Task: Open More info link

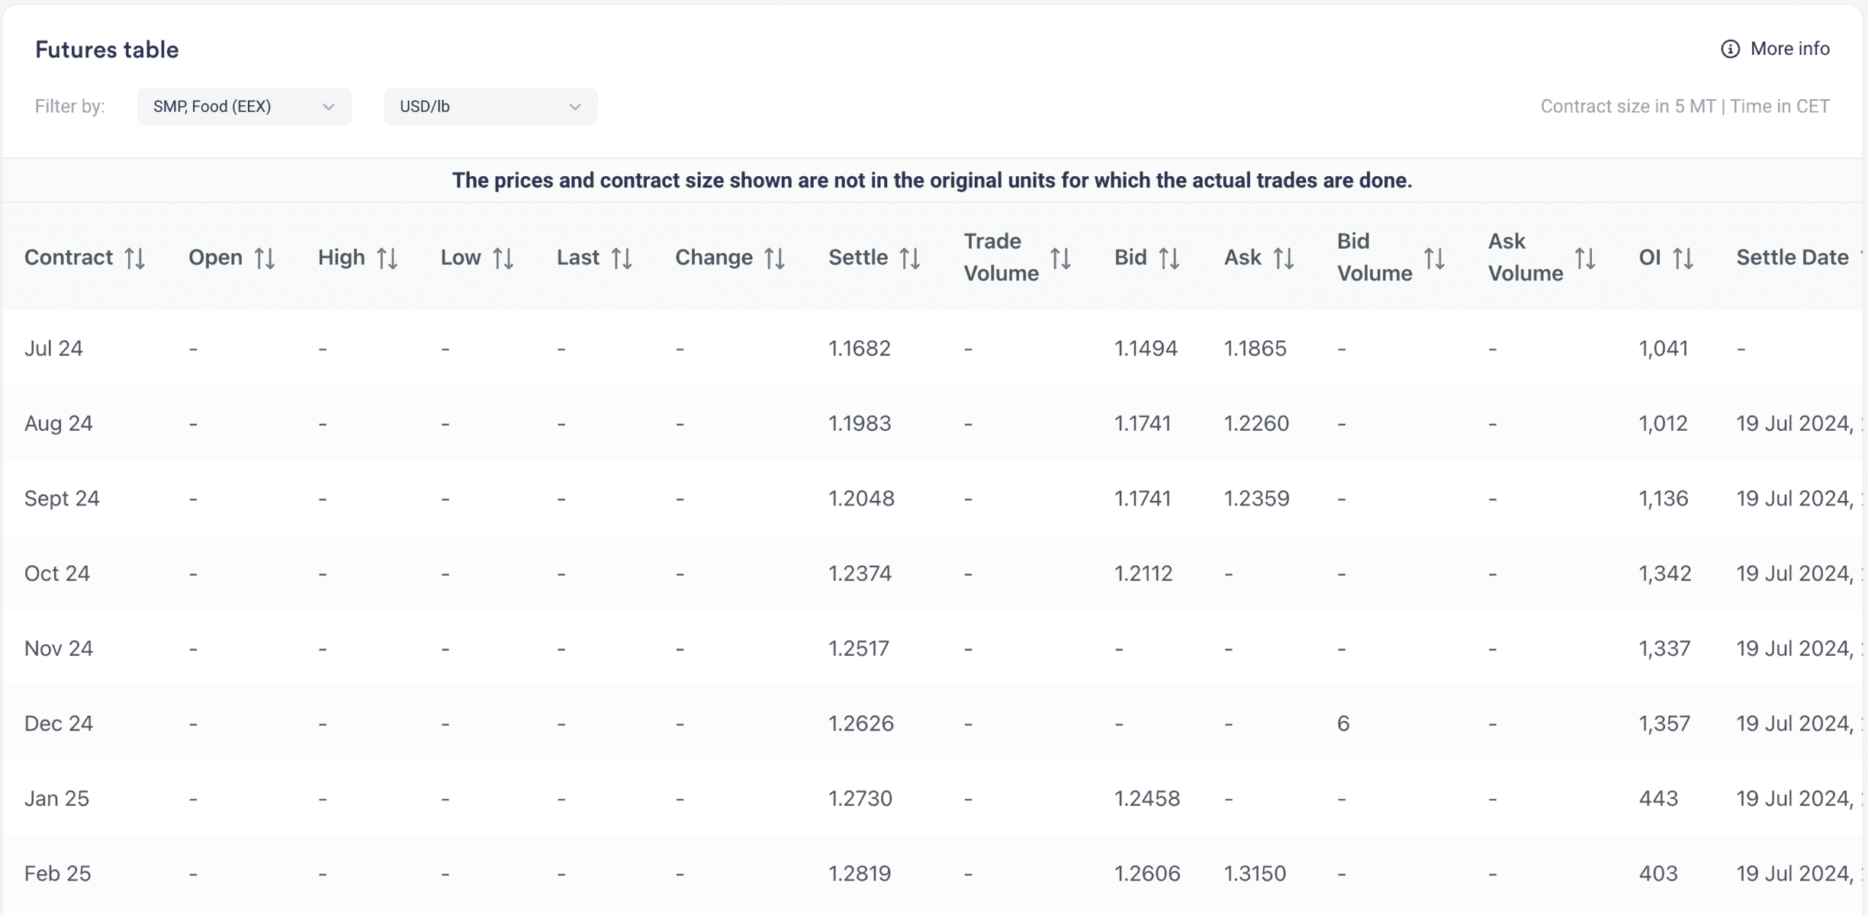Action: pos(1789,49)
